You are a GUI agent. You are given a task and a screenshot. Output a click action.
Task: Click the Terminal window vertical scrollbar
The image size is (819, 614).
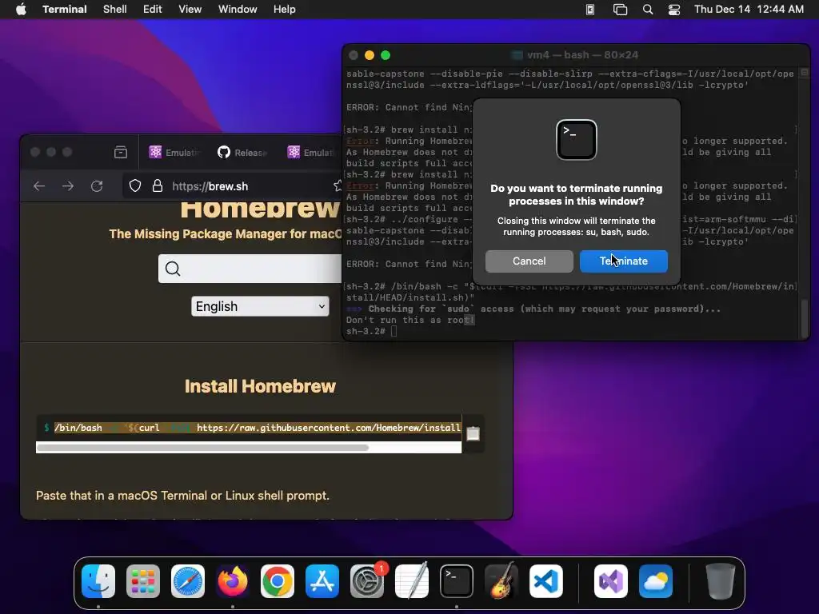point(805,318)
